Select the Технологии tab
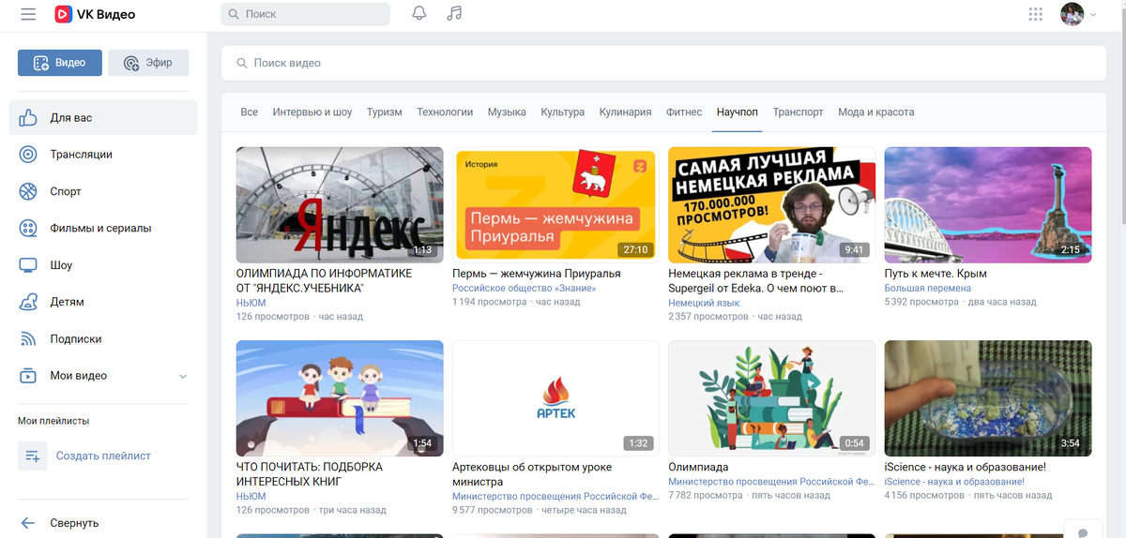The width and height of the screenshot is (1126, 538). [445, 112]
